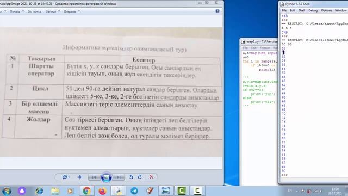Expand the Печать dropdown menu
Screen dimensions: 348x196
(17, 11)
